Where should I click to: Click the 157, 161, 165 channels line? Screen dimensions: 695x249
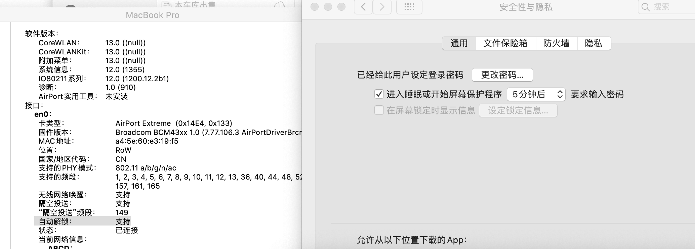tap(137, 186)
